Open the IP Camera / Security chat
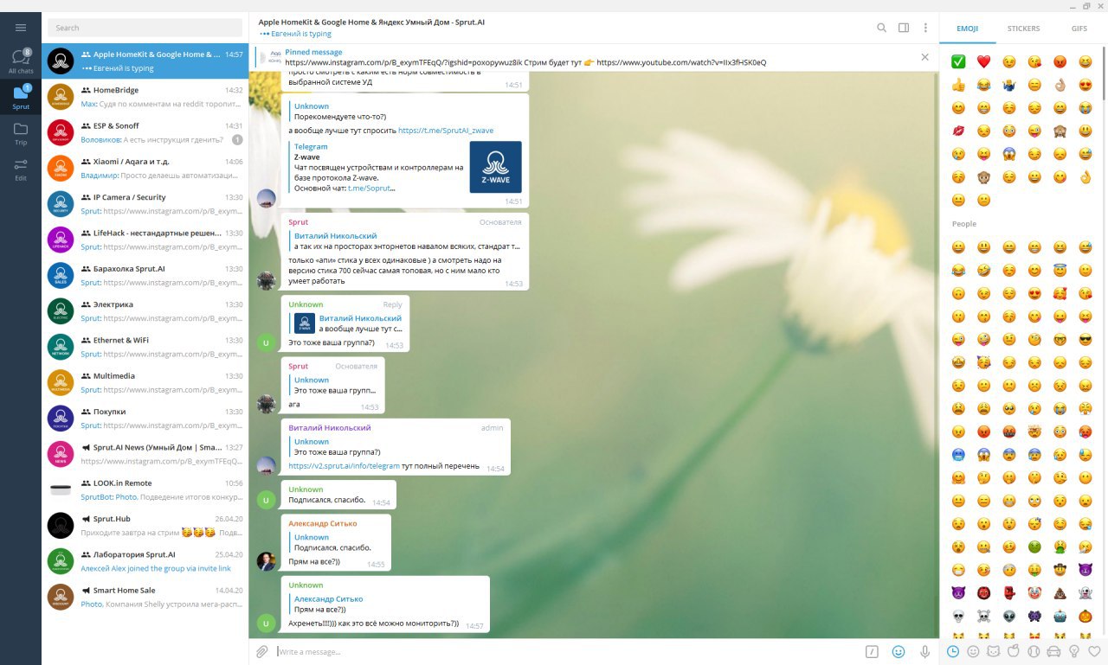 tap(145, 203)
